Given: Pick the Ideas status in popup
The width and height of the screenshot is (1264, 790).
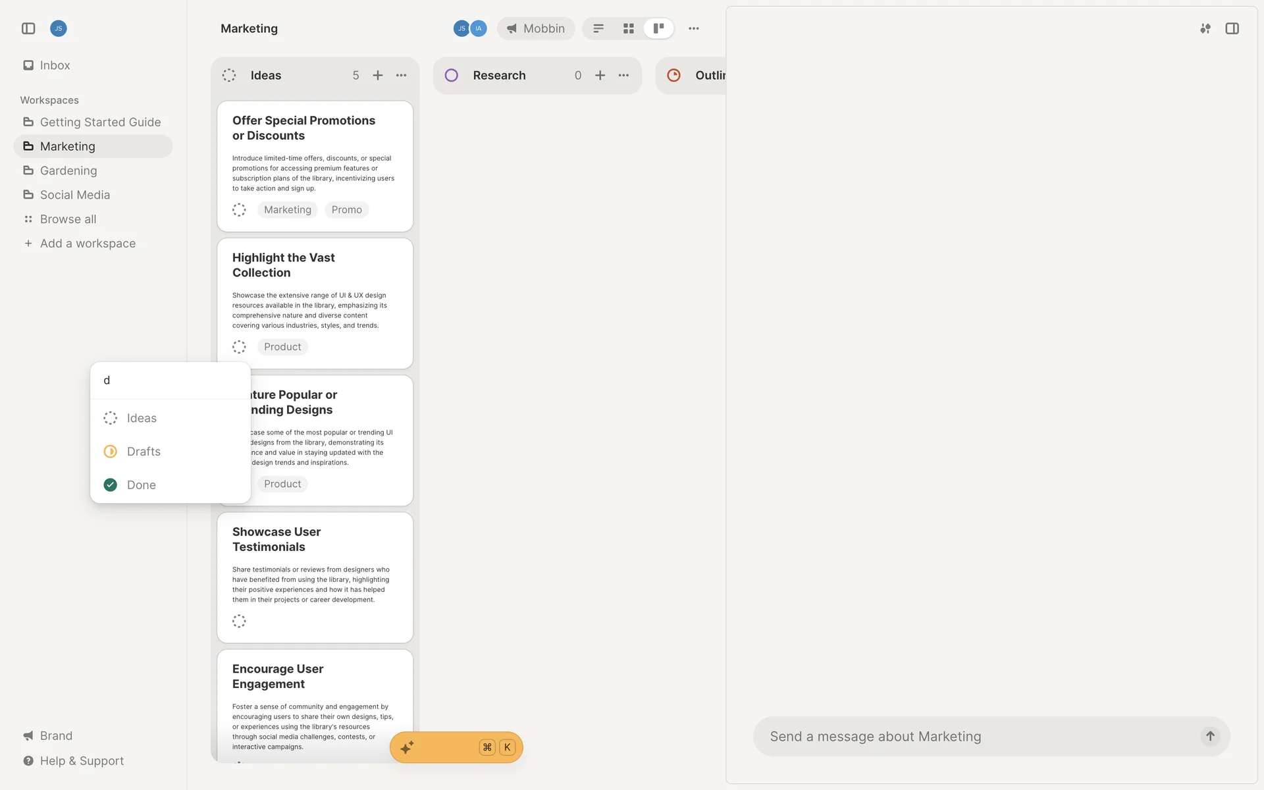Looking at the screenshot, I should pos(142,418).
